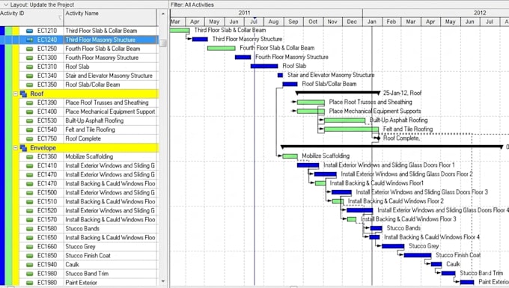509x288 pixels.
Task: Collapse the Roof WBS group
Action: pos(15,94)
